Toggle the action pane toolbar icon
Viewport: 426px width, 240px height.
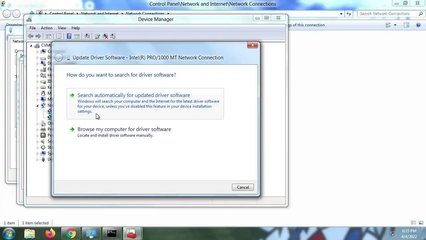click(x=77, y=36)
